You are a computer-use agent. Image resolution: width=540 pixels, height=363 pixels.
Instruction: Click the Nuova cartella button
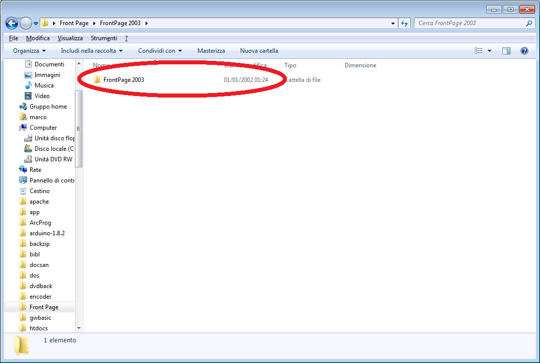click(259, 51)
